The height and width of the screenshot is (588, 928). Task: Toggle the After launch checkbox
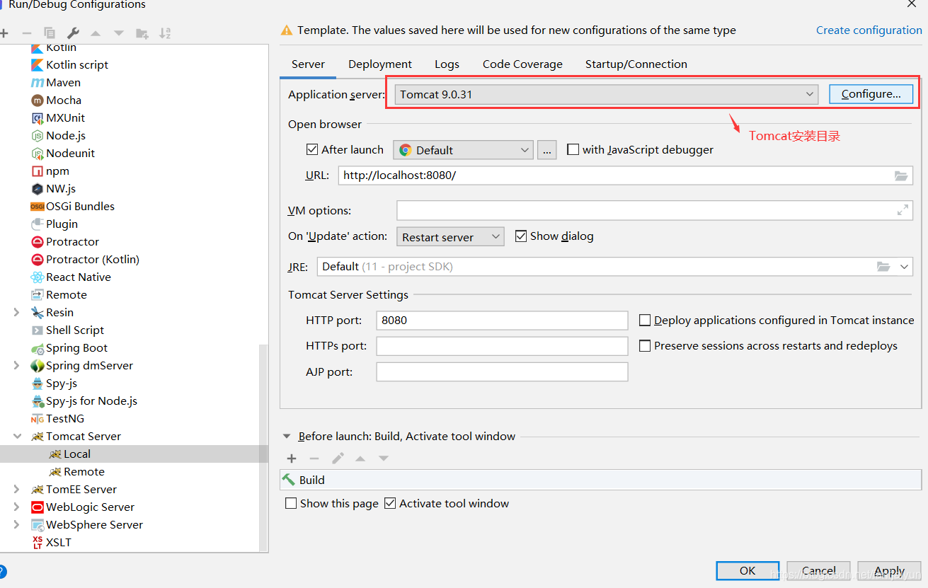pyautogui.click(x=312, y=150)
